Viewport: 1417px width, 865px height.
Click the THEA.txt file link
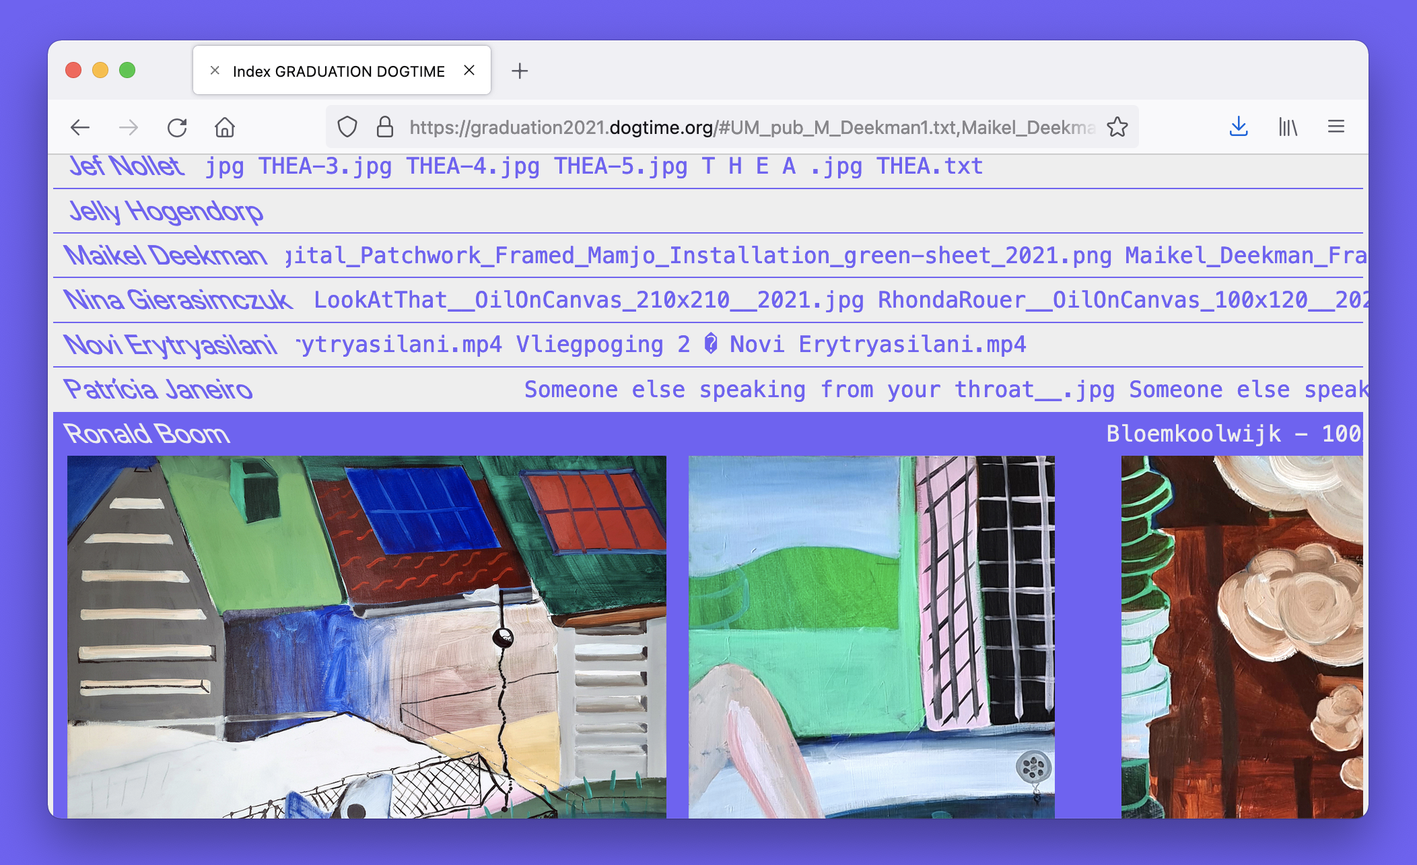pos(929,166)
